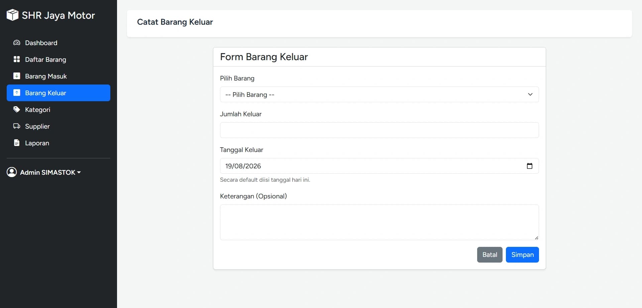Click the Barang Keluar upload-arrow icon
Viewport: 642px width, 308px height.
pos(17,93)
